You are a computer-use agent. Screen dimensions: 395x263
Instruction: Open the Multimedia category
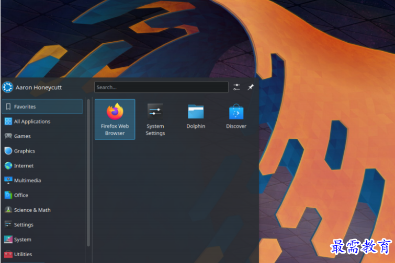click(x=42, y=181)
